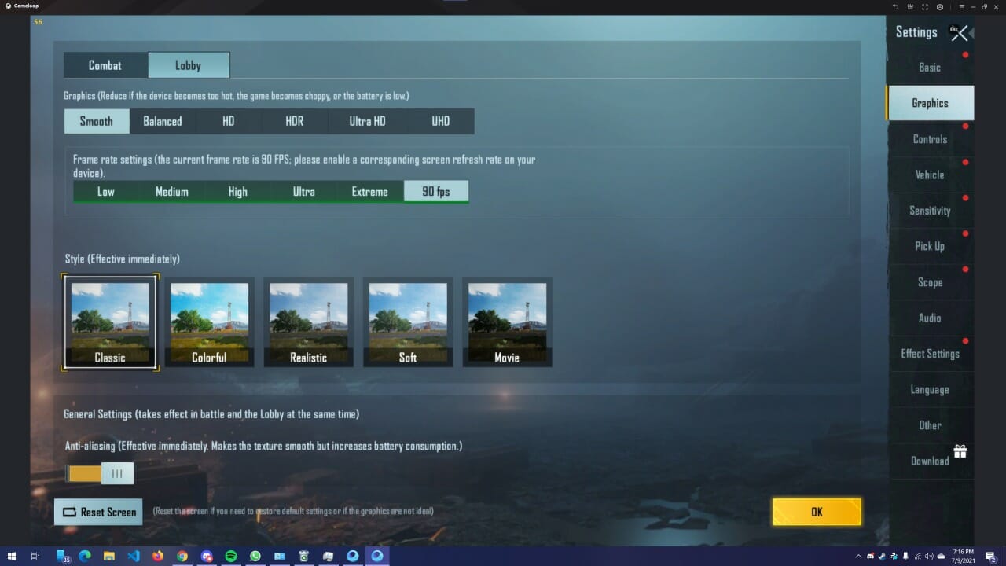Open Visual Studio Code from the taskbar

click(x=134, y=556)
